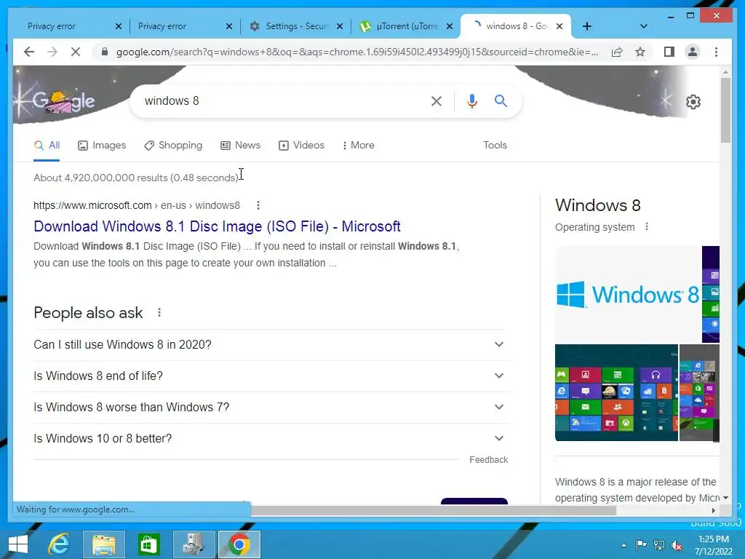The image size is (745, 559).
Task: Switch to Settings - Security tab
Action: [297, 27]
